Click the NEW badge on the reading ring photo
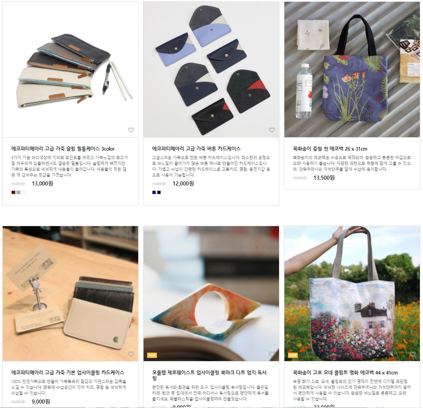 point(152,355)
